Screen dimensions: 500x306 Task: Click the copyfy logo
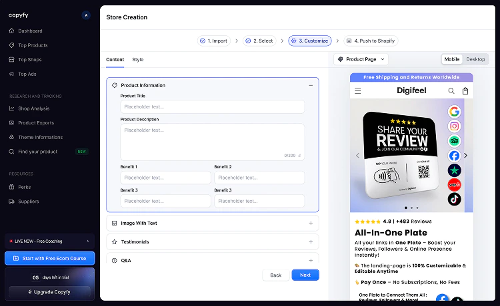tap(19, 15)
